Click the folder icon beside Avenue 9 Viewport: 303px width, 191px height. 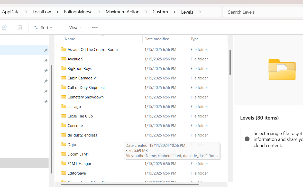click(x=64, y=59)
